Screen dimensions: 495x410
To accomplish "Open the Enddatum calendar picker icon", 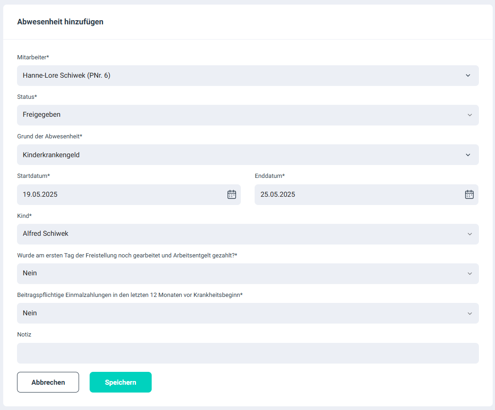I will [x=469, y=194].
